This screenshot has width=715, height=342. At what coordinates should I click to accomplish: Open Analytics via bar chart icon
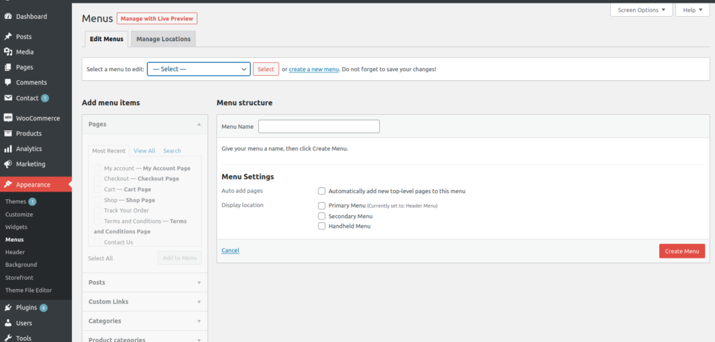(x=8, y=148)
